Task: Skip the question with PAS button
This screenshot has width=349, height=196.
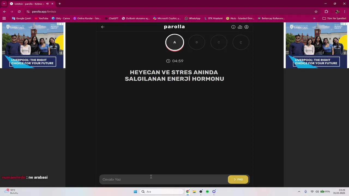Action: coord(238,179)
